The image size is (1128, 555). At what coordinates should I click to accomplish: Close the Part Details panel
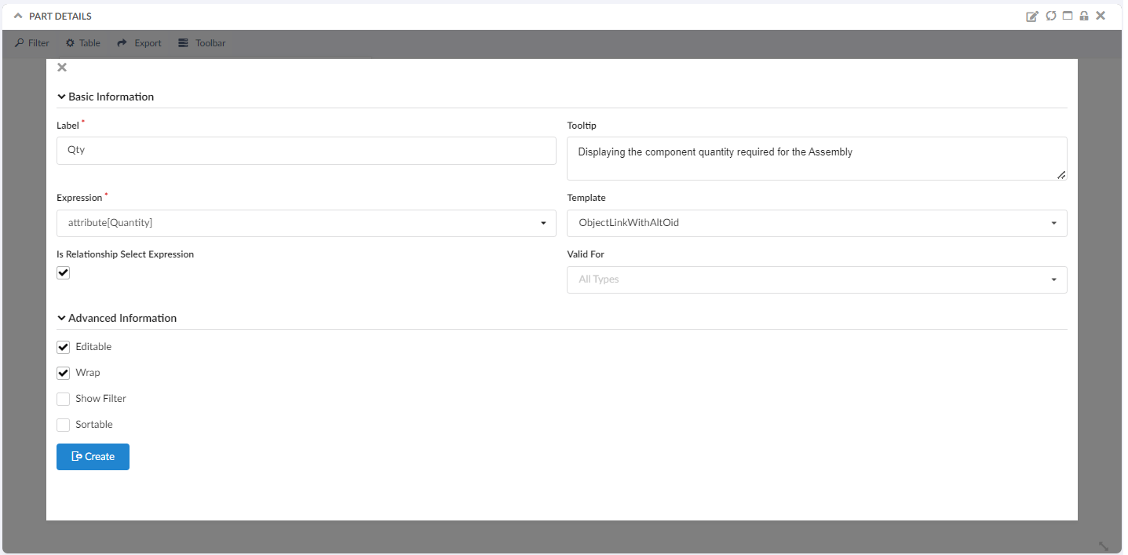pyautogui.click(x=1101, y=16)
